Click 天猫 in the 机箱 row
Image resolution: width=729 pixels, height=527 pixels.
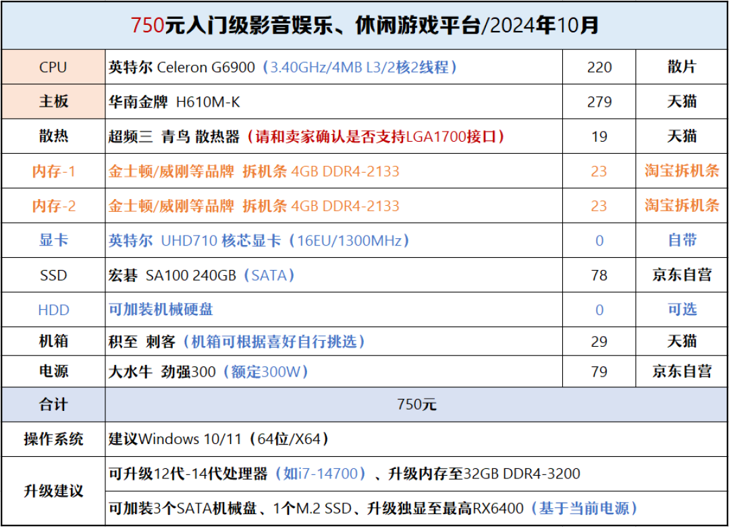[682, 341]
